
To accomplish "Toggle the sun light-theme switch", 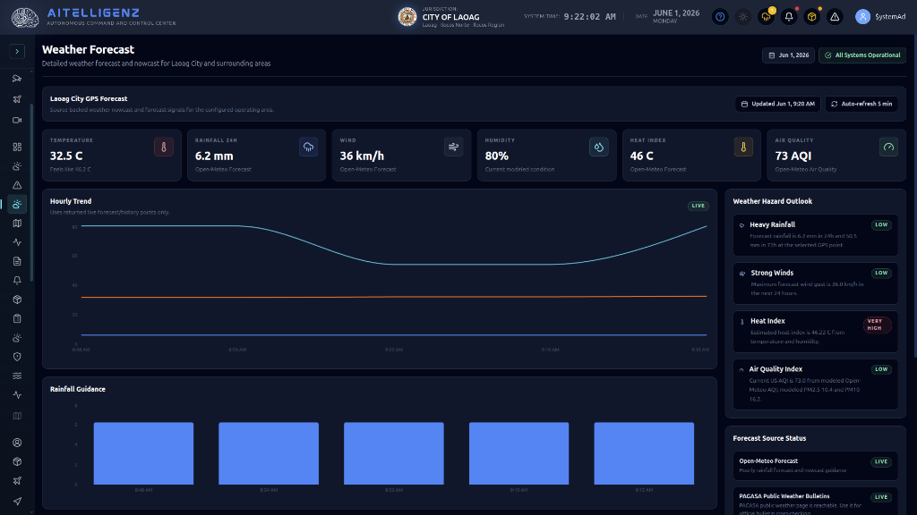I will click(742, 17).
